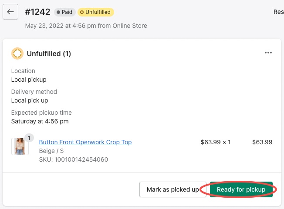Click the gray Paid status badge
Image resolution: width=284 pixels, height=209 pixels.
pyautogui.click(x=64, y=12)
